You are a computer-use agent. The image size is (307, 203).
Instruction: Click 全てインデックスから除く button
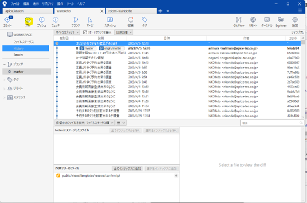tap(125, 130)
